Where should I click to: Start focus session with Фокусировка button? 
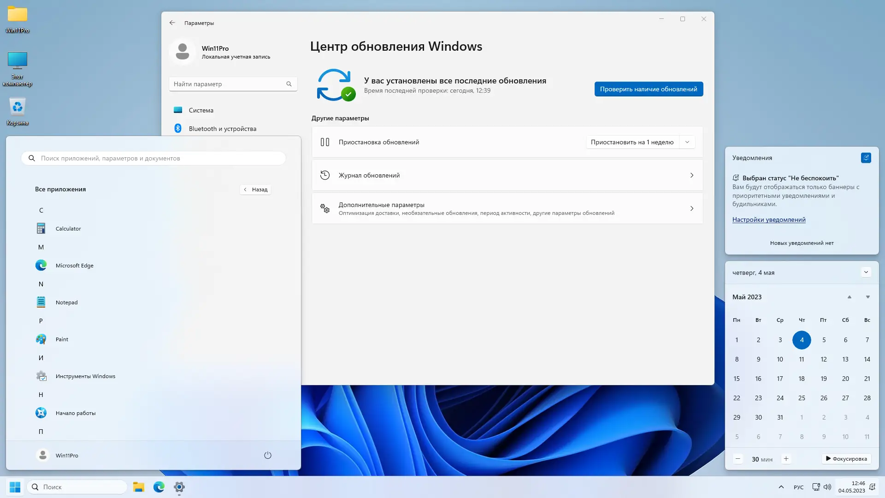click(846, 459)
